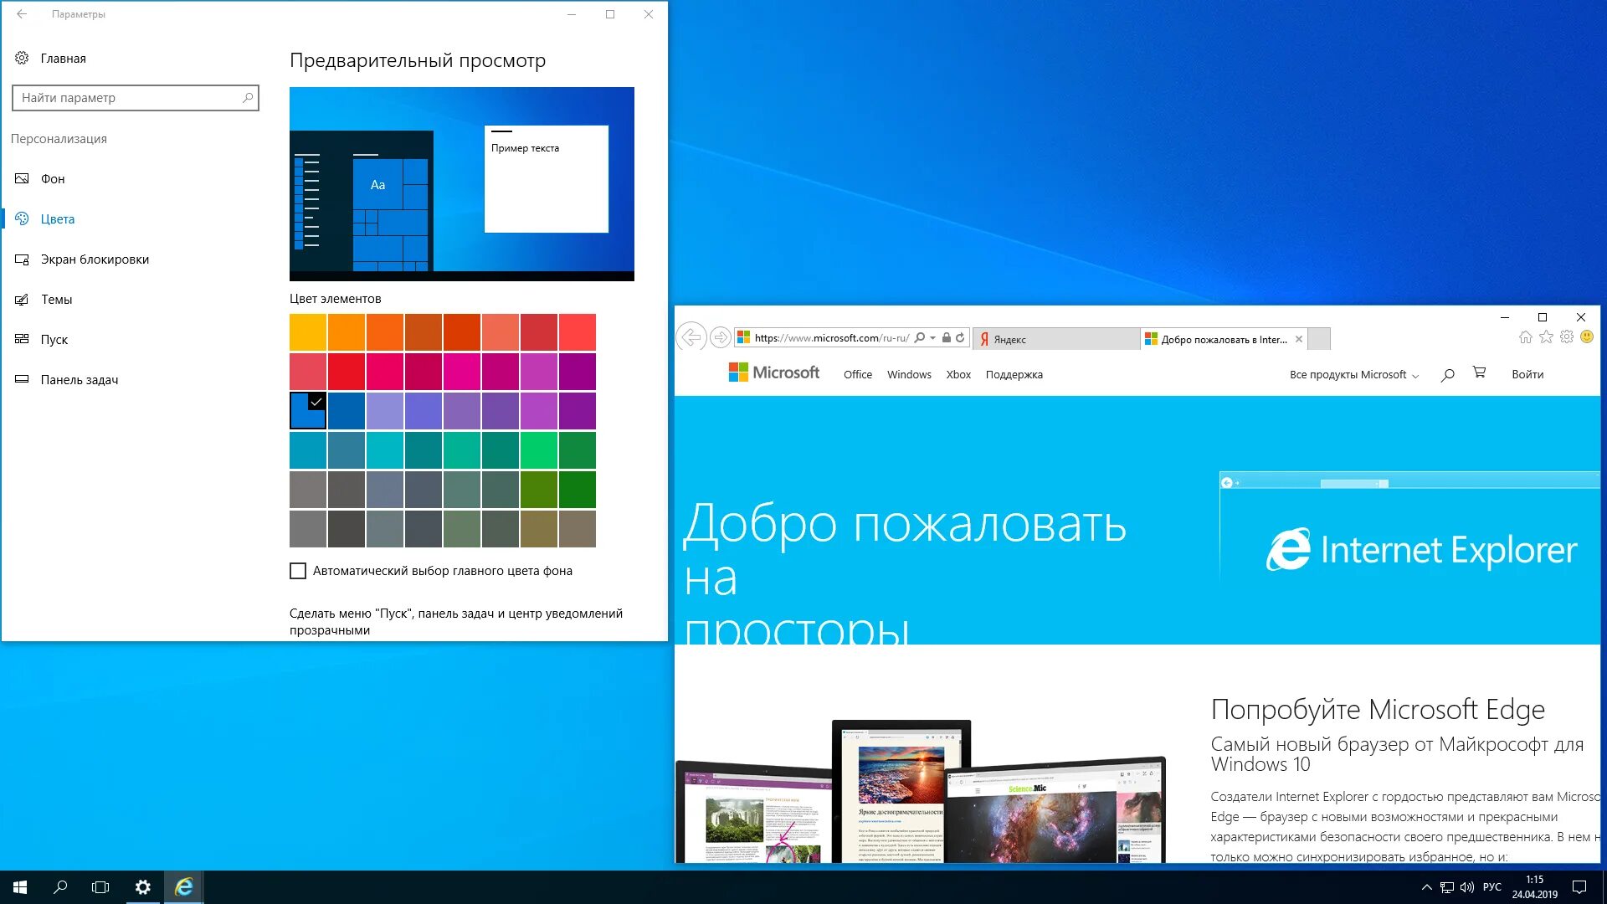Open "Фон" personalization section

click(x=53, y=179)
